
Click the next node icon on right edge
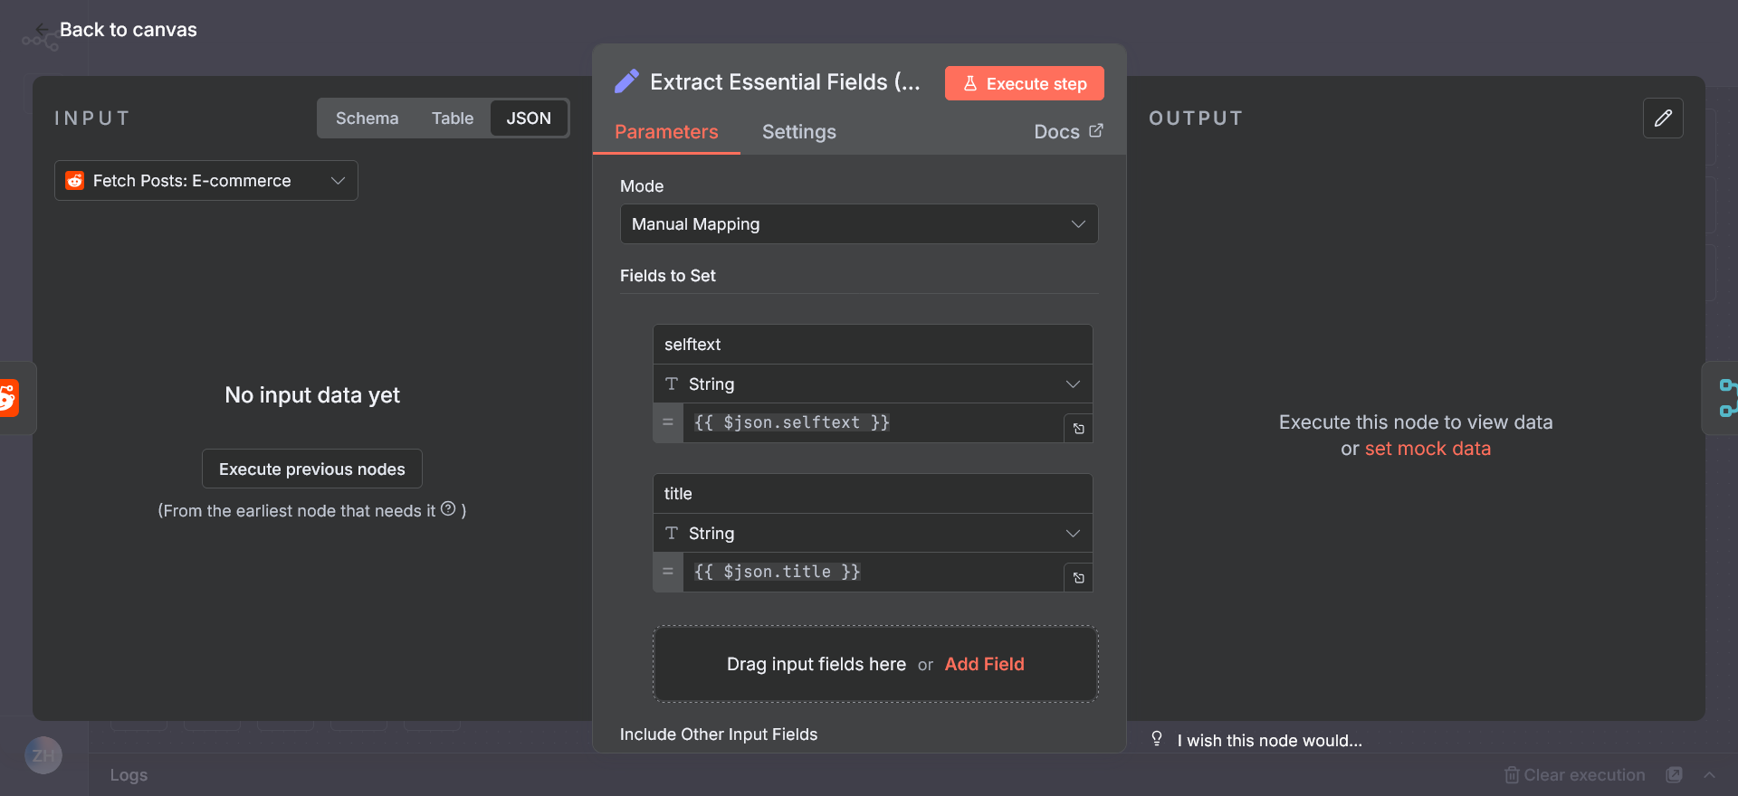(1726, 398)
